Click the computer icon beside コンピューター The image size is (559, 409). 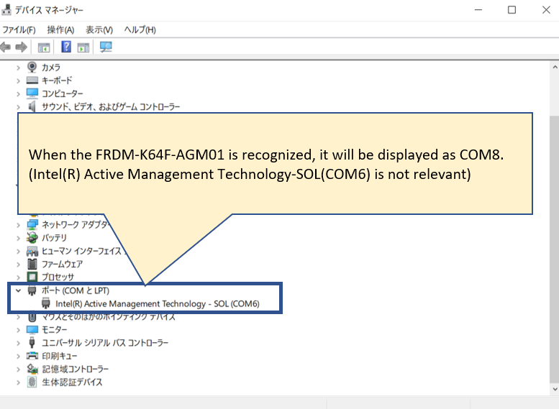pos(32,93)
